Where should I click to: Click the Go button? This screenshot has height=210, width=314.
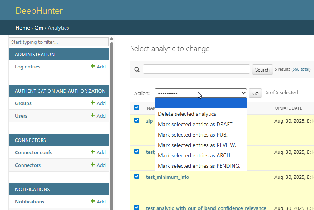click(x=255, y=93)
